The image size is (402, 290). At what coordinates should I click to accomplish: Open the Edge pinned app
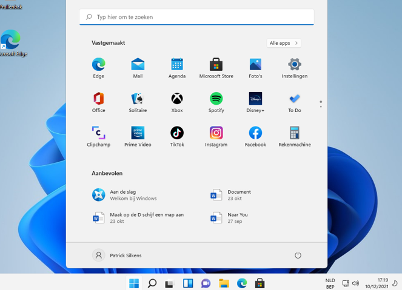98,68
